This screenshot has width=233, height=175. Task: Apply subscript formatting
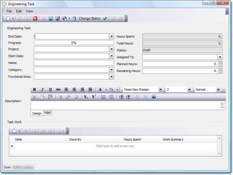point(85,97)
